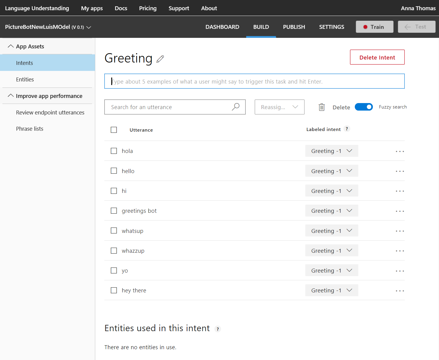The width and height of the screenshot is (439, 360).
Task: Open the help icon beside Labeled intent
Action: click(347, 129)
